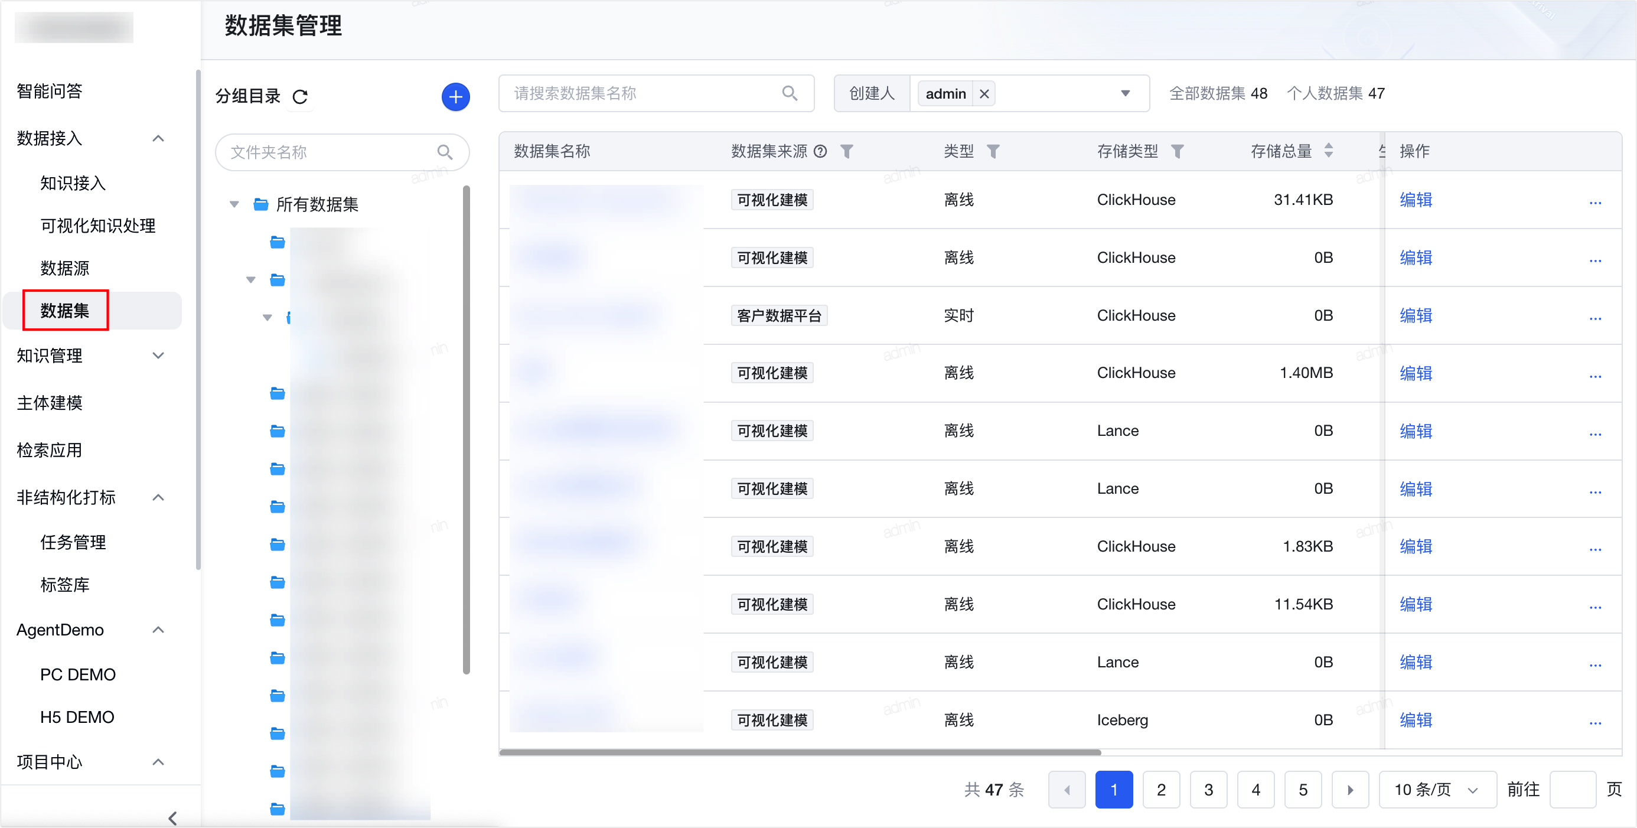Open 任务管理 in the sidebar
Viewport: 1637px width, 828px height.
pyautogui.click(x=73, y=543)
